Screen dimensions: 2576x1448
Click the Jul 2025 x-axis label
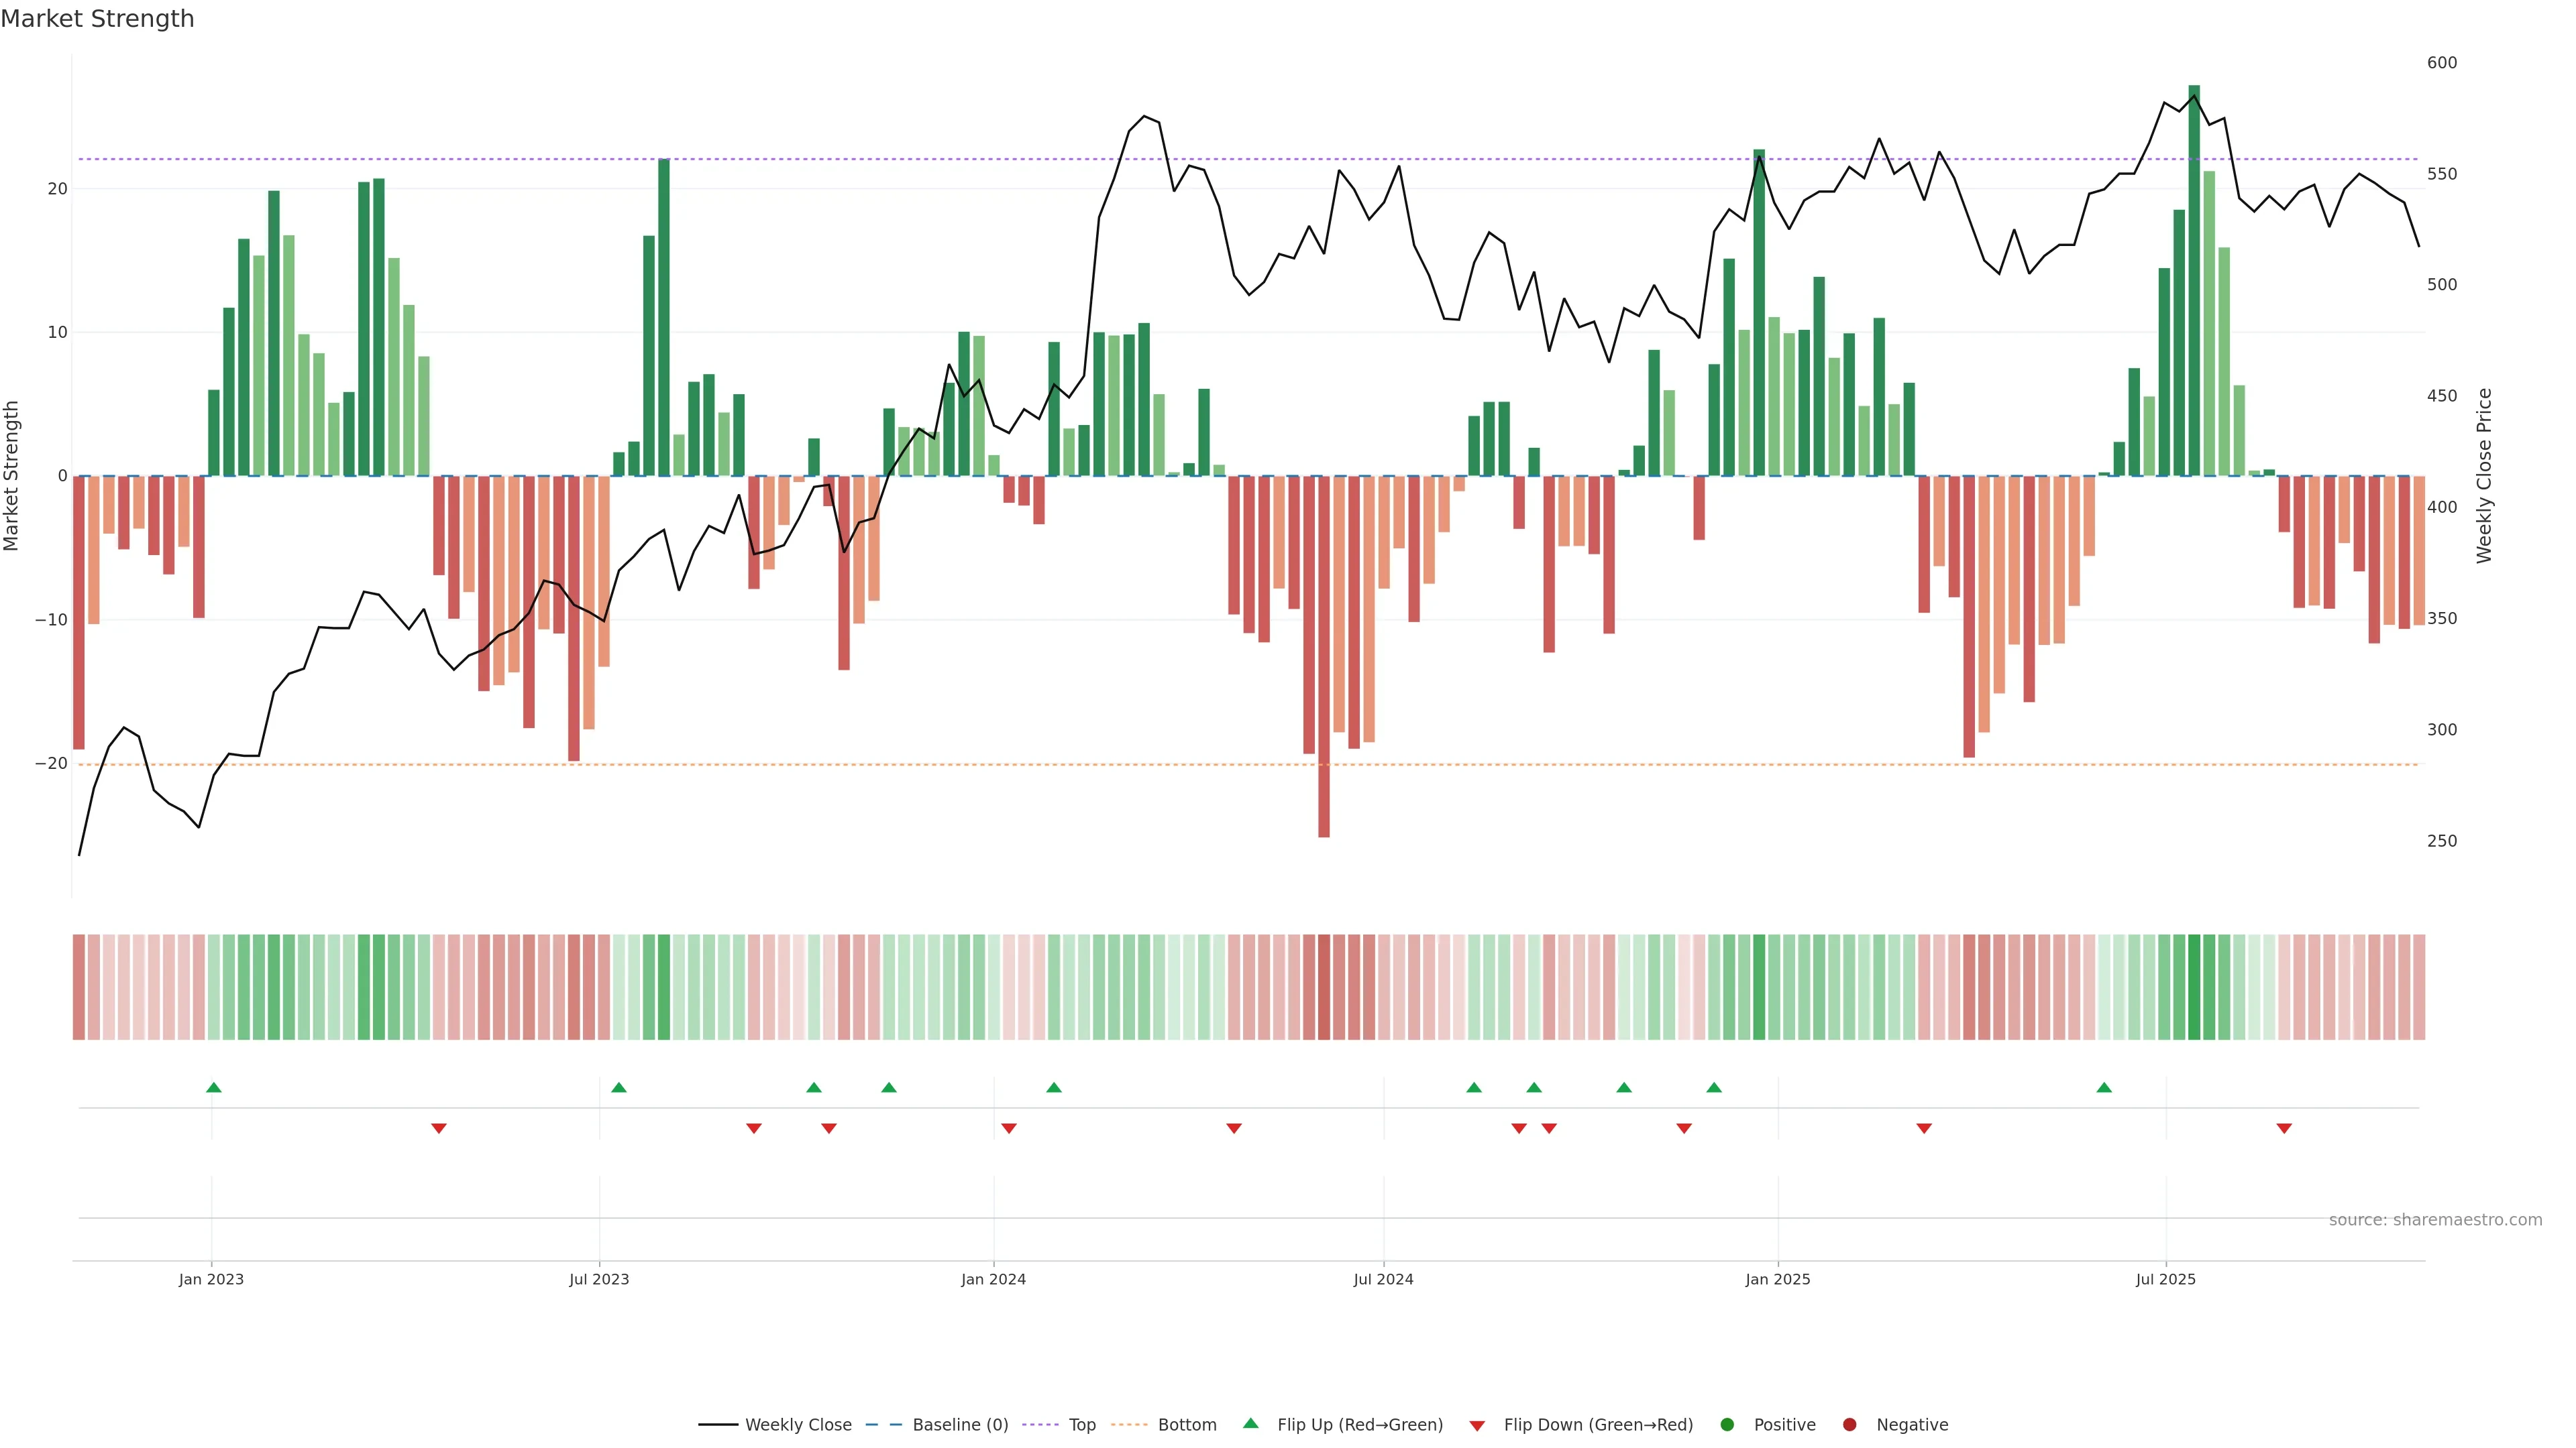[2165, 1279]
